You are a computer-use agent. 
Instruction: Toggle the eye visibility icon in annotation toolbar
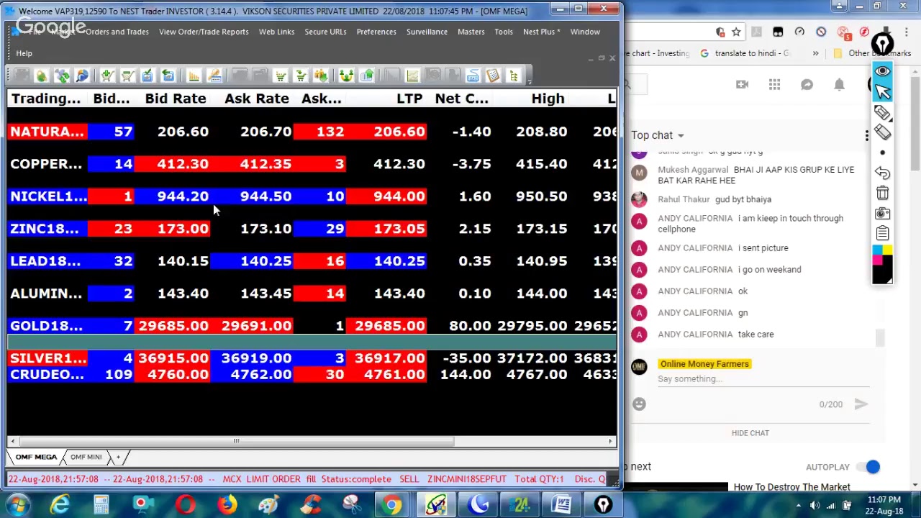pos(883,71)
